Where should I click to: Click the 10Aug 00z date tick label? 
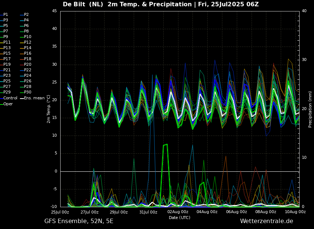(295, 212)
